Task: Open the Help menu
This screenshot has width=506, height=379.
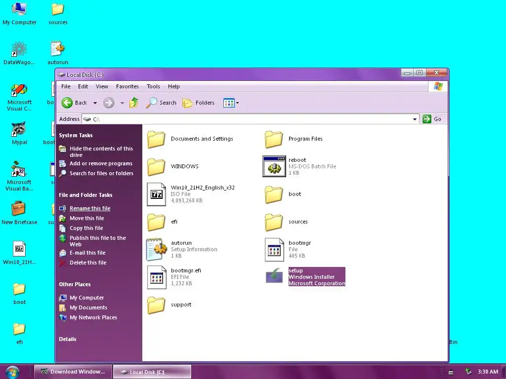Action: point(173,86)
